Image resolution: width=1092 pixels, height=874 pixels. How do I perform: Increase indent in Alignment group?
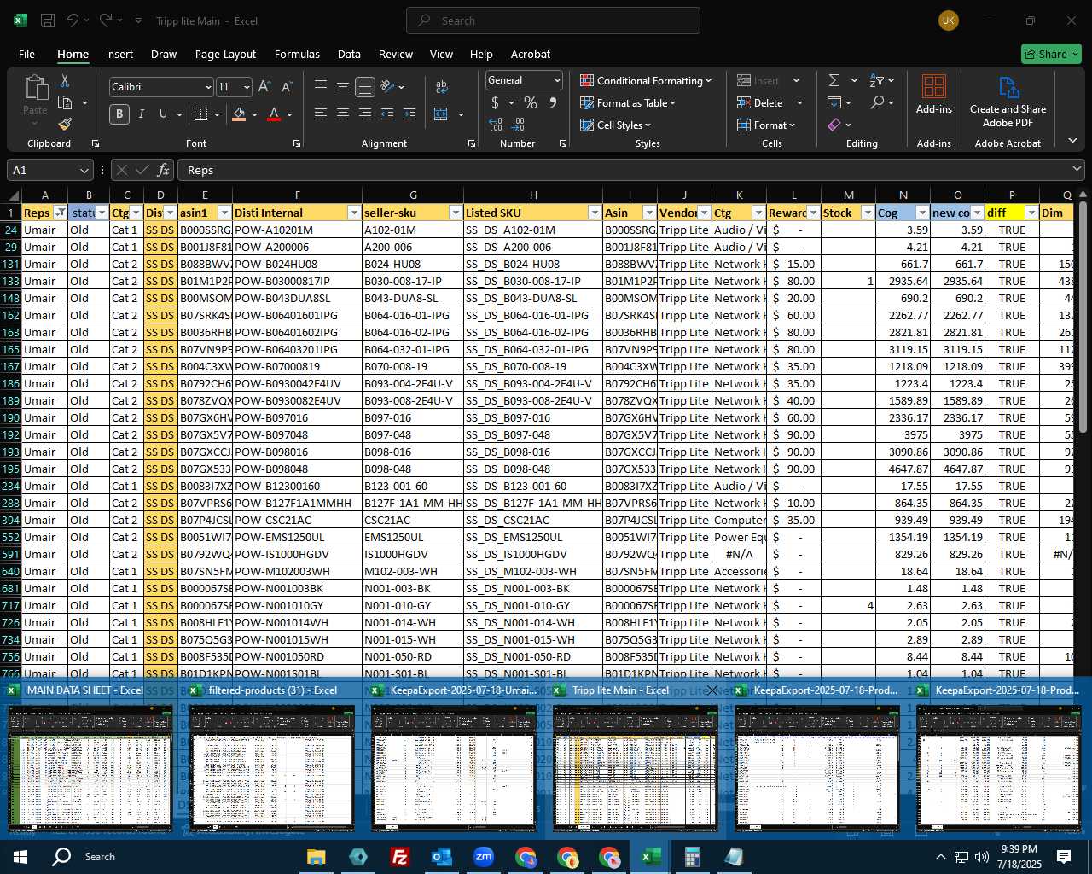click(x=409, y=114)
